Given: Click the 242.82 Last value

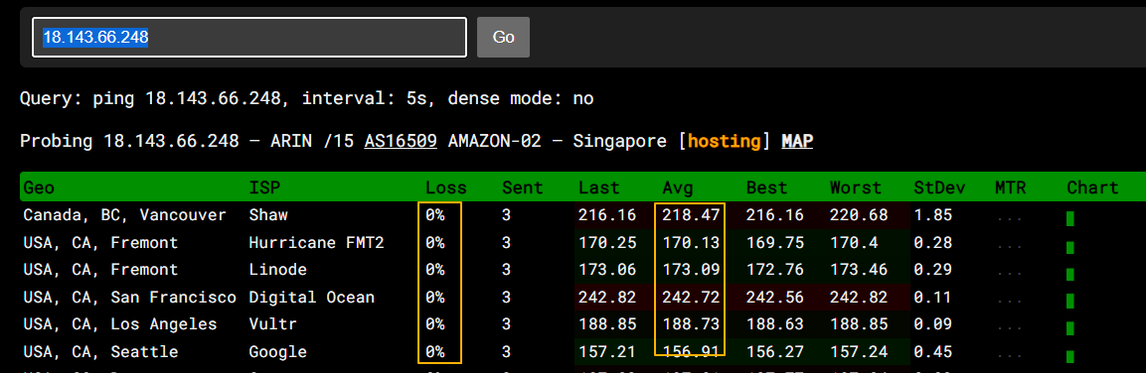Looking at the screenshot, I should 607,297.
